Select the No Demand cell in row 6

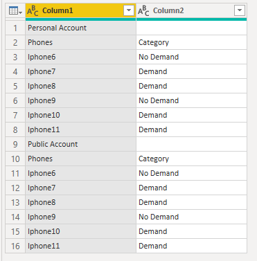tap(191, 100)
